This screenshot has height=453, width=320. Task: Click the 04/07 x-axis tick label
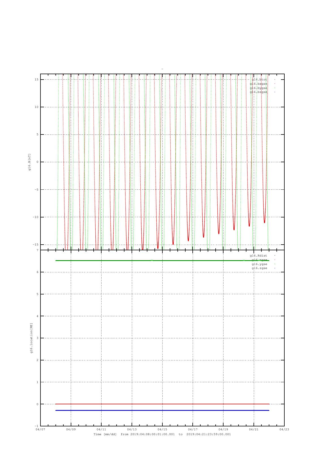tap(40, 430)
